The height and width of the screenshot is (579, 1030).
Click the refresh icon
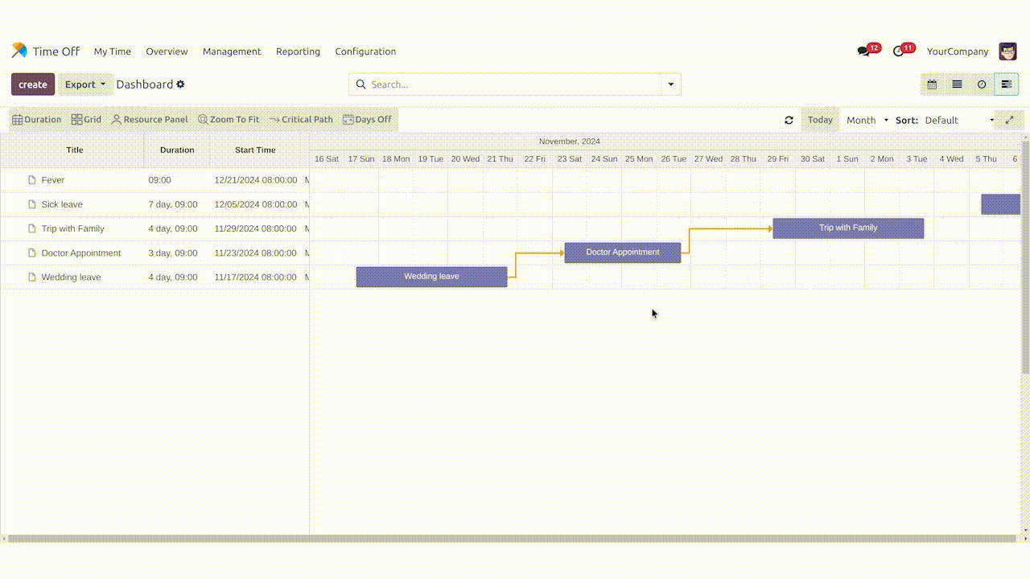click(789, 120)
